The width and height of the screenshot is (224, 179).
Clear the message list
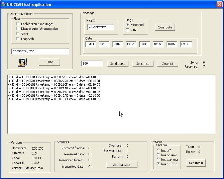[x=167, y=63]
